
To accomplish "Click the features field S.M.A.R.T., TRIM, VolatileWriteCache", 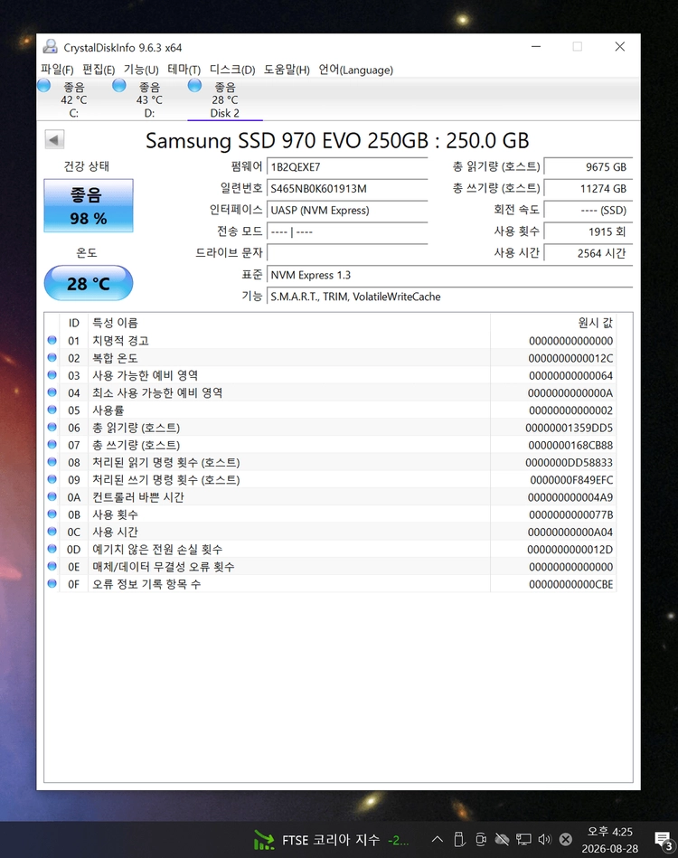I will point(449,296).
